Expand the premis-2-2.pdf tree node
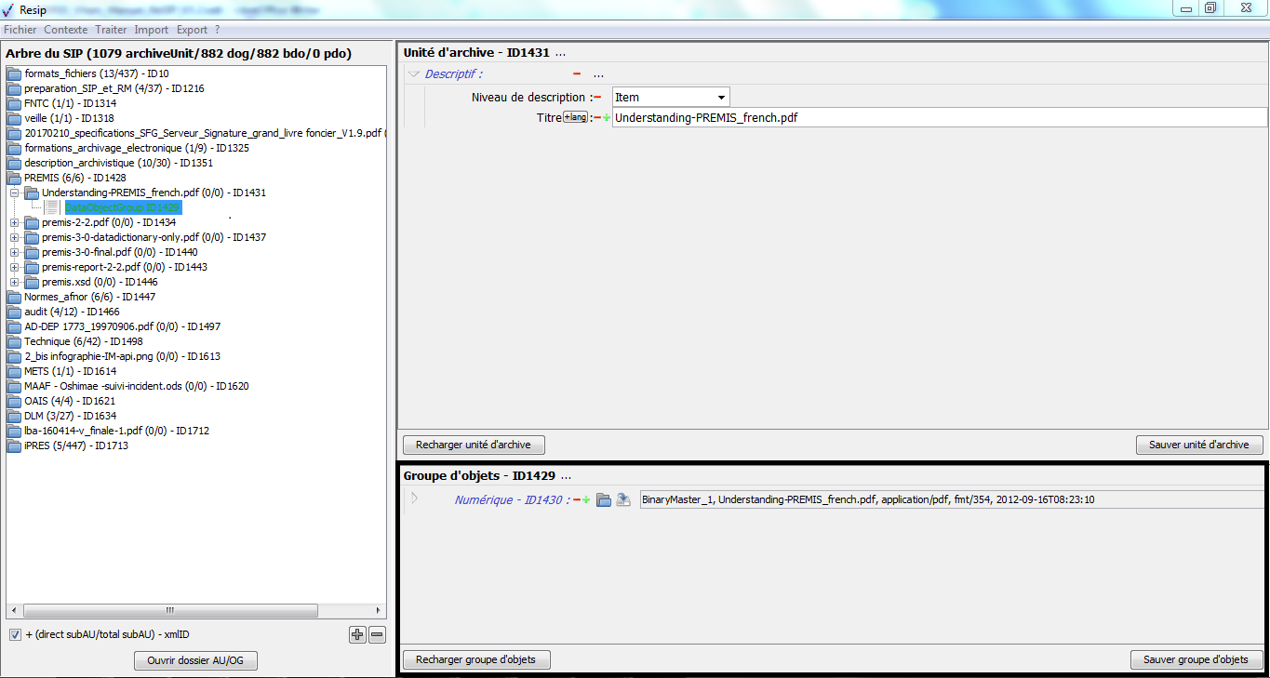 coord(14,222)
